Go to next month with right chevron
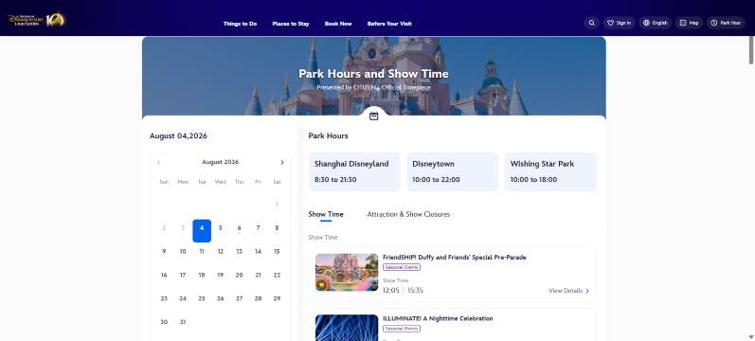The width and height of the screenshot is (755, 341). pyautogui.click(x=282, y=162)
